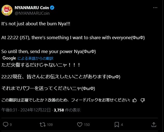This screenshot has width=164, height=132.
Task: Rate translation with thumbs down
Action: pos(142,100)
